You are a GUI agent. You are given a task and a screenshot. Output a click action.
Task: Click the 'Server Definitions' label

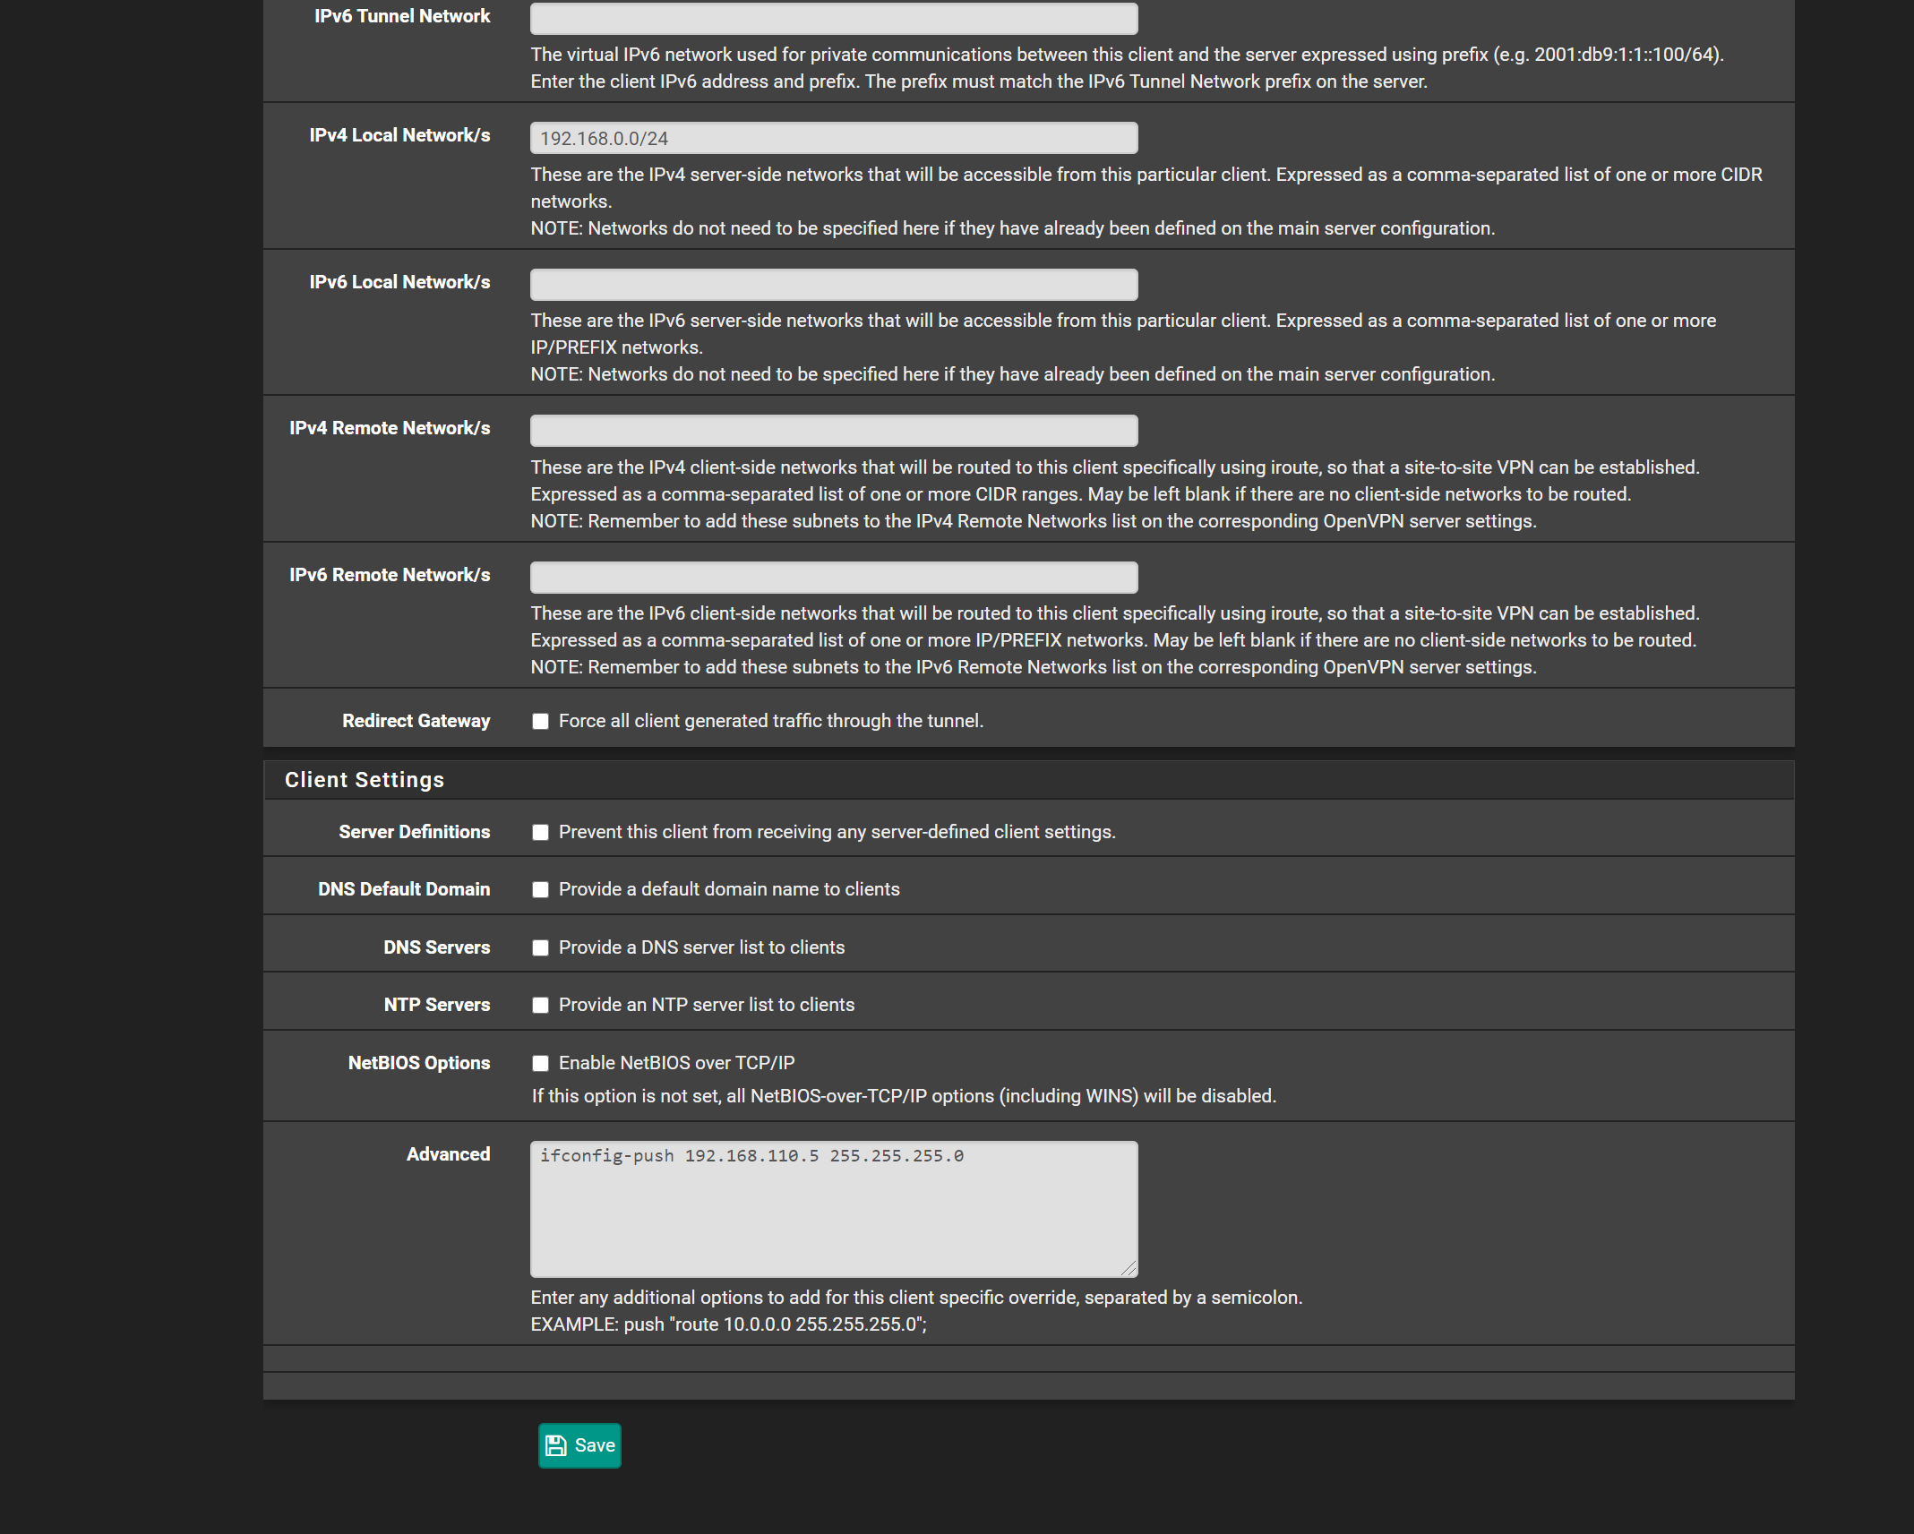coord(414,832)
